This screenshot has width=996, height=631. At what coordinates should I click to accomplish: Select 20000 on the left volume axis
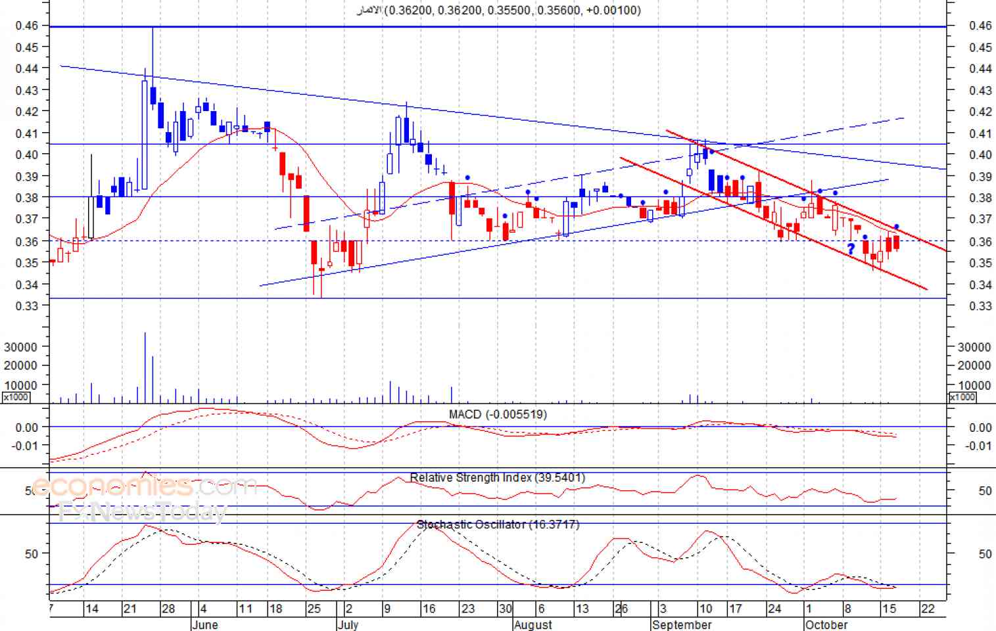[x=21, y=365]
